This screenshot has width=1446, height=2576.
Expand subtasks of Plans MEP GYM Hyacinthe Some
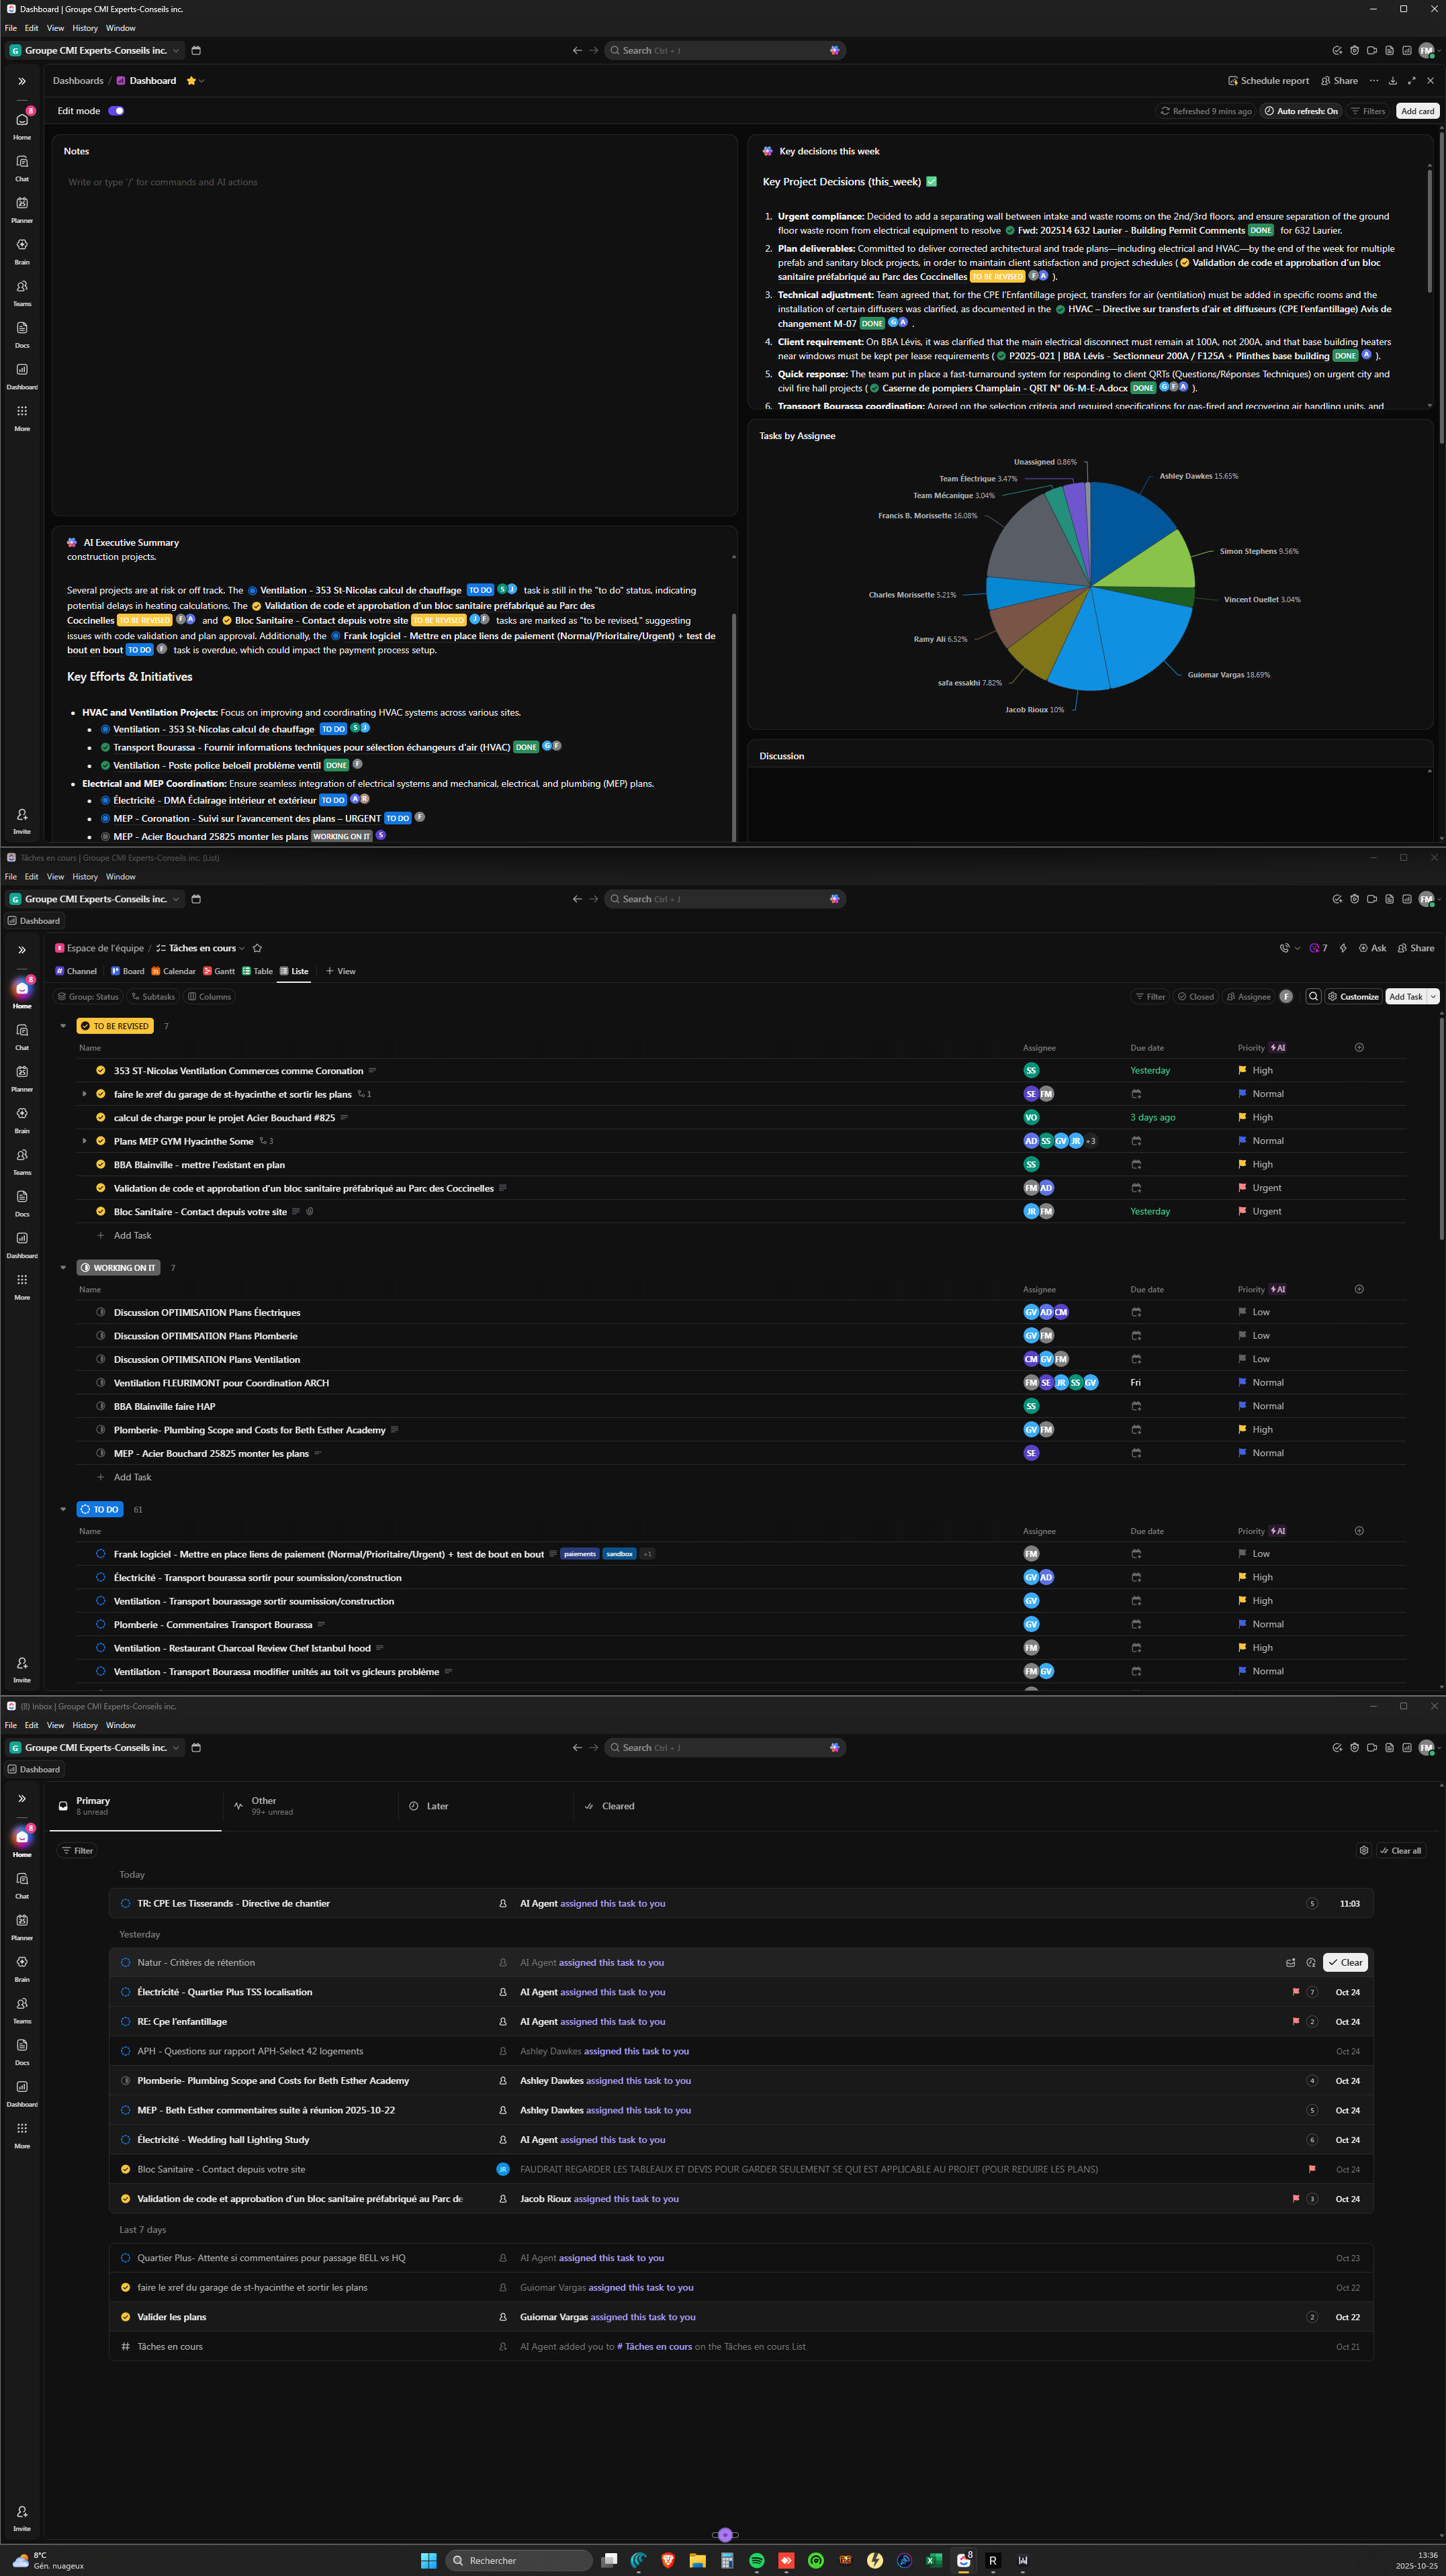click(x=84, y=1141)
